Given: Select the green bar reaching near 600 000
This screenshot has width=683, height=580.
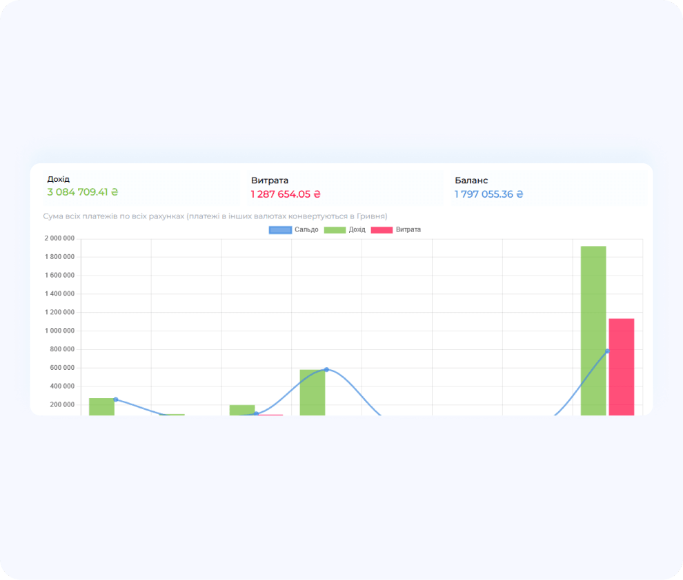Looking at the screenshot, I should (x=312, y=393).
